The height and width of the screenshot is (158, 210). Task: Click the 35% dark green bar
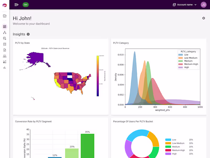(x=87, y=146)
